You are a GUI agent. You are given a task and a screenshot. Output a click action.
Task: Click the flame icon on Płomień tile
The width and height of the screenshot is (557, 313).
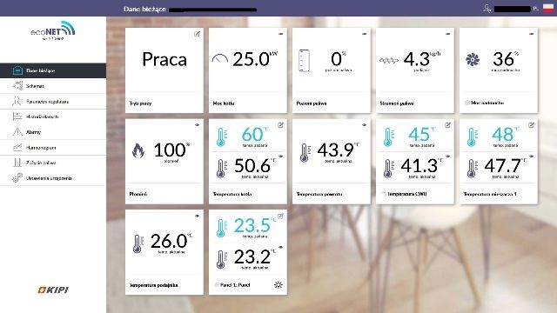[x=138, y=150]
